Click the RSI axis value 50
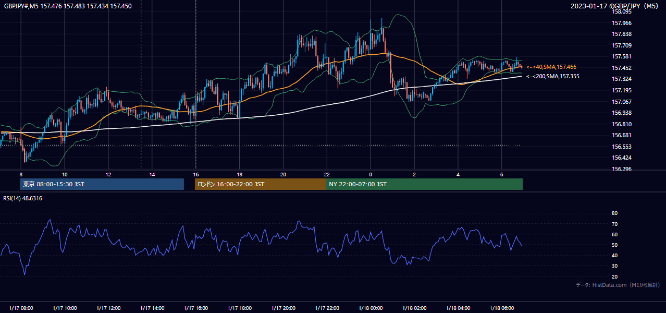The height and width of the screenshot is (313, 666). coord(614,245)
